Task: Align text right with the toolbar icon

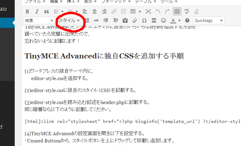Action: coord(104,11)
